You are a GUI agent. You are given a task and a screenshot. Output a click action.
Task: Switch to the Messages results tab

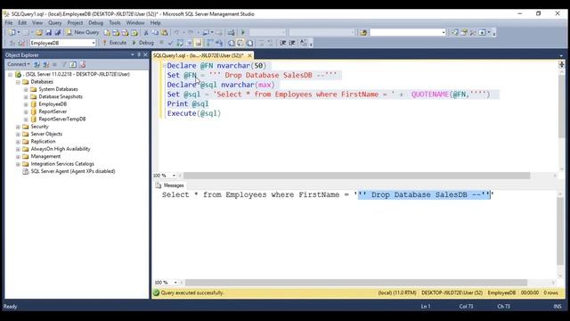coord(170,185)
